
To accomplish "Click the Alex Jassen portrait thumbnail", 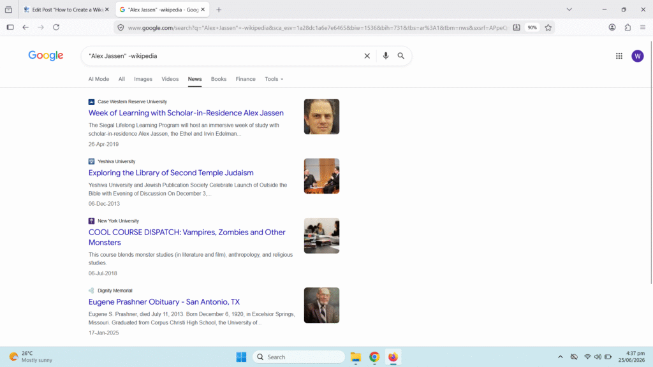I will 321,117.
